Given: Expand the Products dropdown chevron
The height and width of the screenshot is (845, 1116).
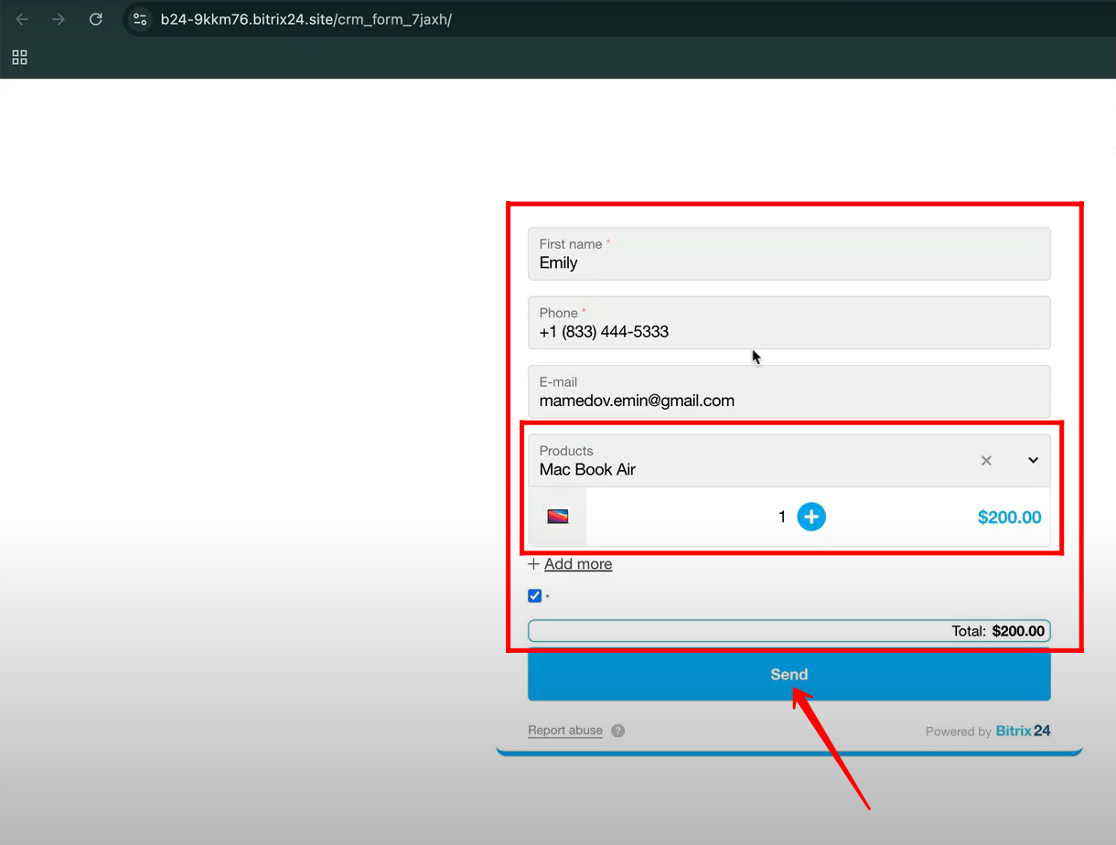Looking at the screenshot, I should (1033, 460).
